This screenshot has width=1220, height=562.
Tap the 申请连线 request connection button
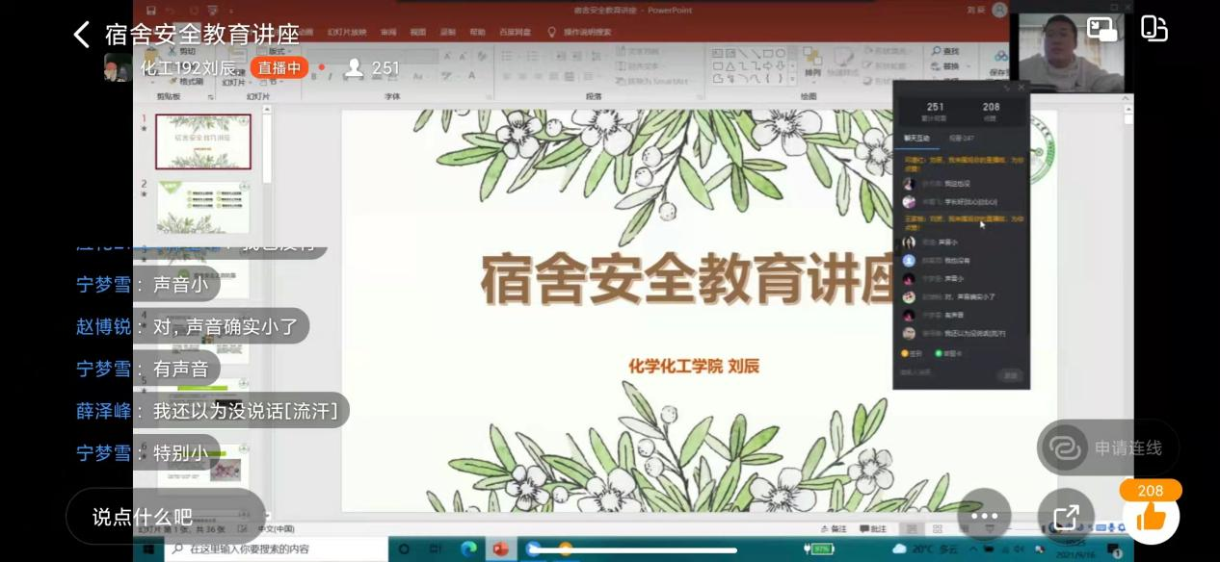[x=1108, y=447]
